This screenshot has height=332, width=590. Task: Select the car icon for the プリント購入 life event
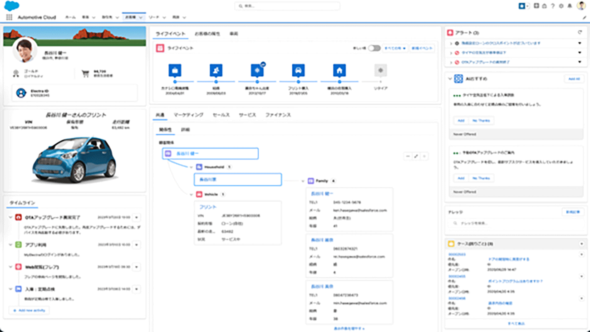click(299, 70)
